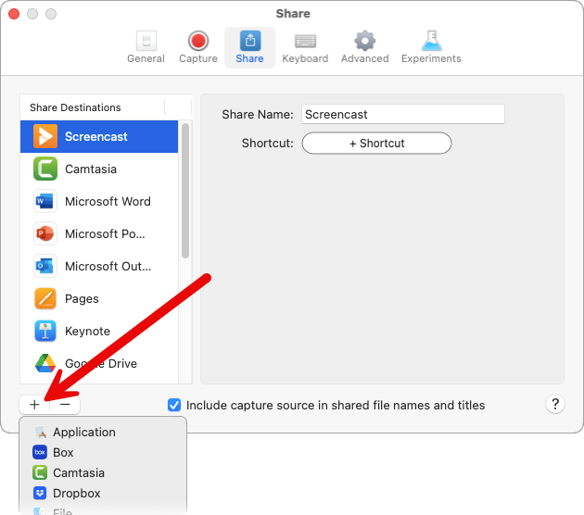This screenshot has height=515, width=584.
Task: Open the General preferences tab
Action: (146, 47)
